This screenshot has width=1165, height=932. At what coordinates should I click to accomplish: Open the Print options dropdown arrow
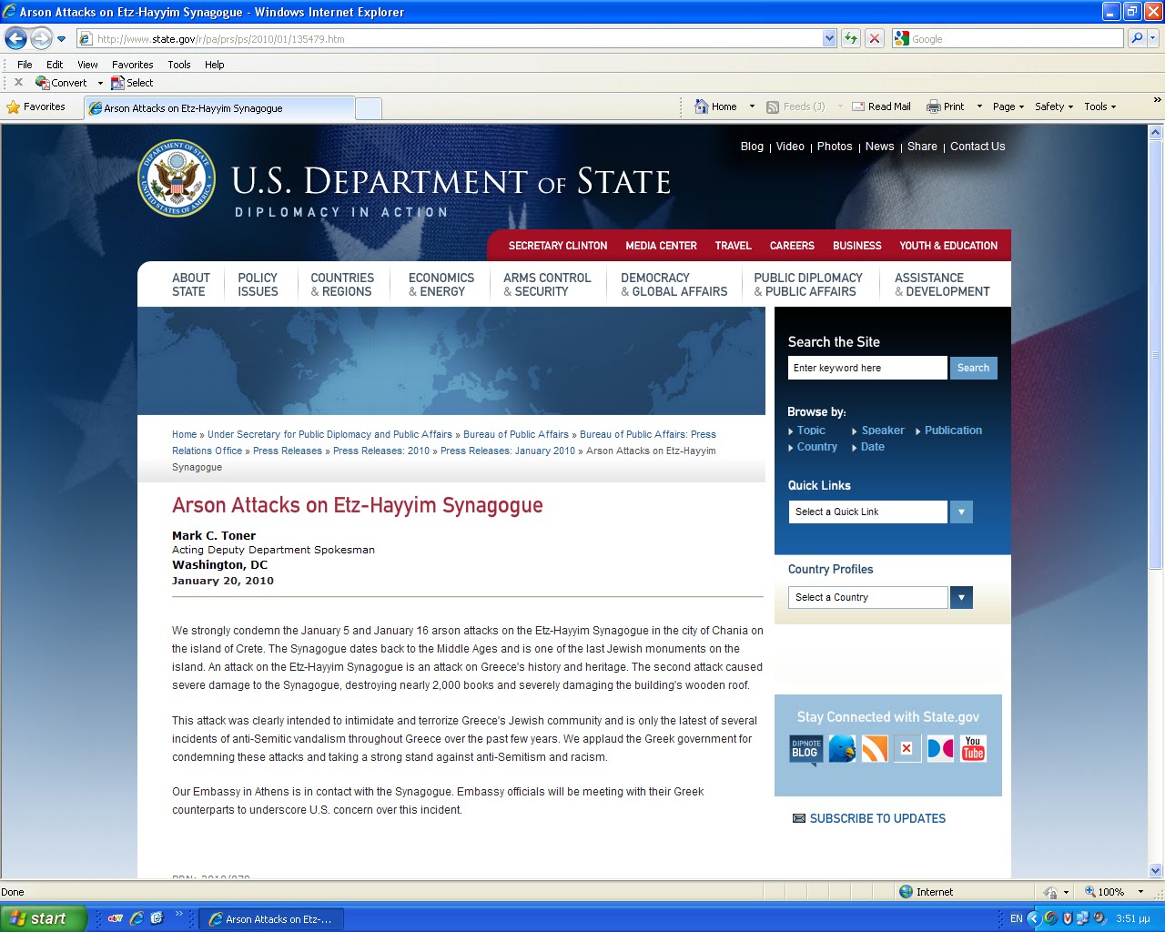(979, 106)
